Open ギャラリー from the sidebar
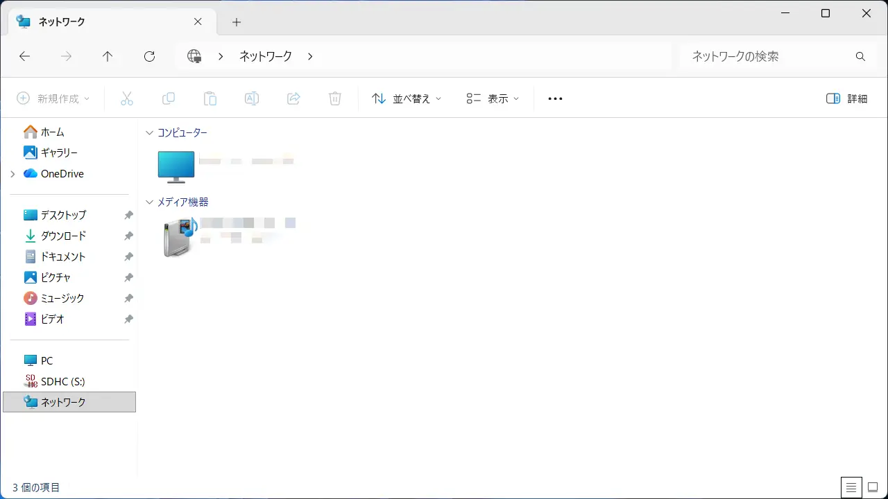The height and width of the screenshot is (499, 888). click(x=59, y=152)
